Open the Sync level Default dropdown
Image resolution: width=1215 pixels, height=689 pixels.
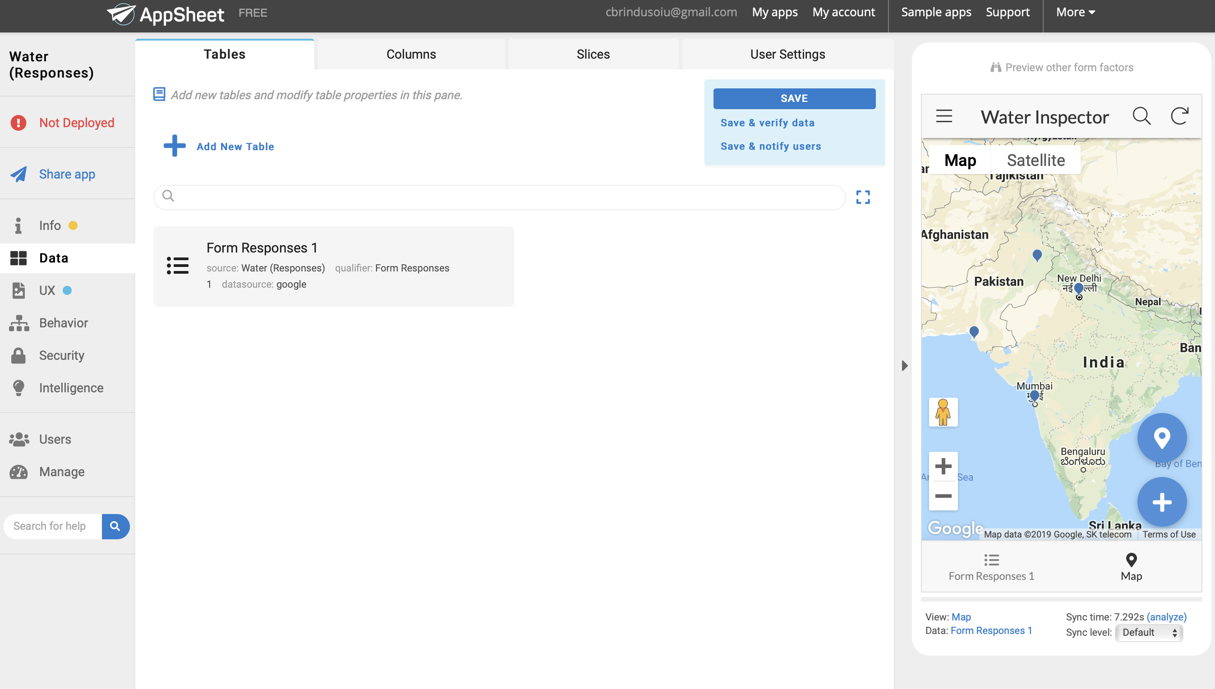pyautogui.click(x=1149, y=633)
